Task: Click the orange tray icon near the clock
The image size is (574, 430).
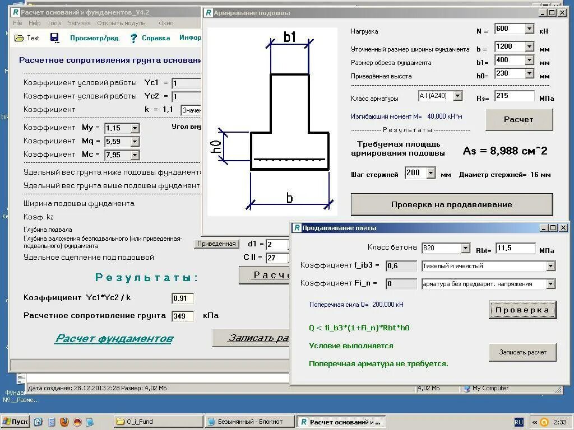Action: coord(544,422)
